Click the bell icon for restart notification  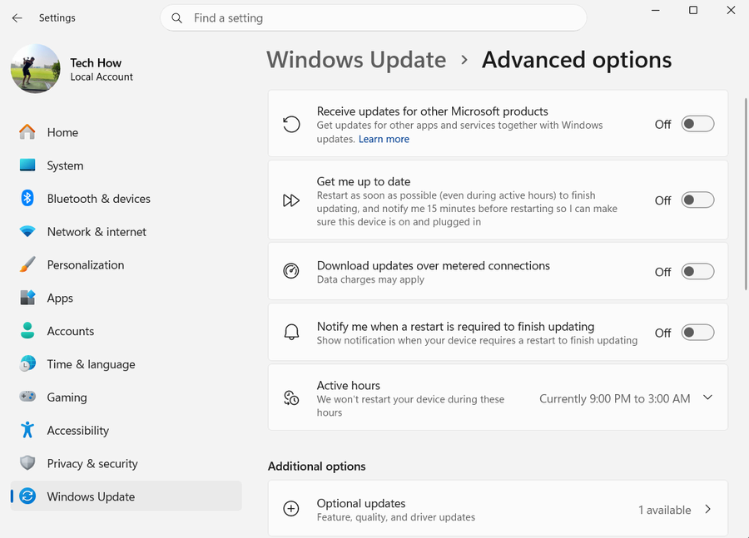(291, 332)
